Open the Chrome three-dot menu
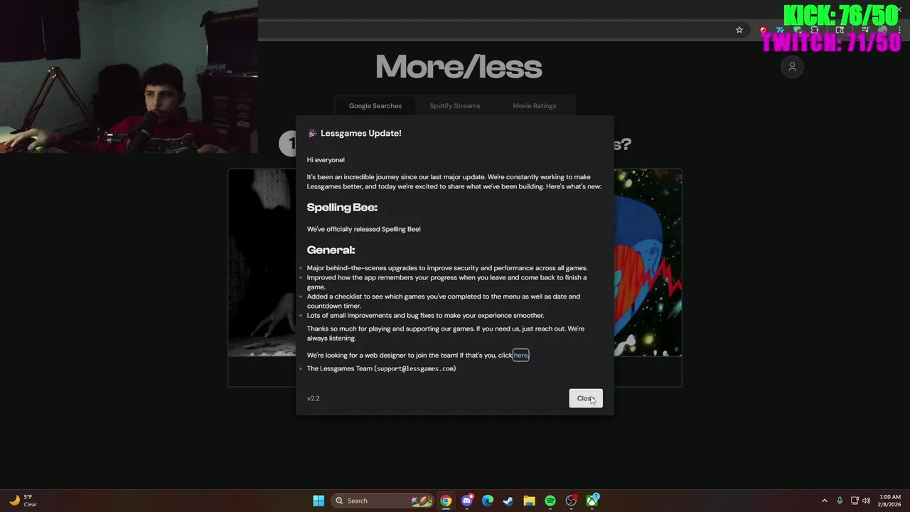 point(899,30)
